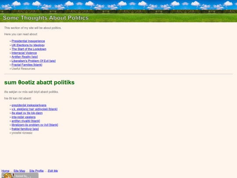Open antifən riyalitii [blank] link
Screen dimensions: 237x178
pyautogui.click(x=26, y=121)
